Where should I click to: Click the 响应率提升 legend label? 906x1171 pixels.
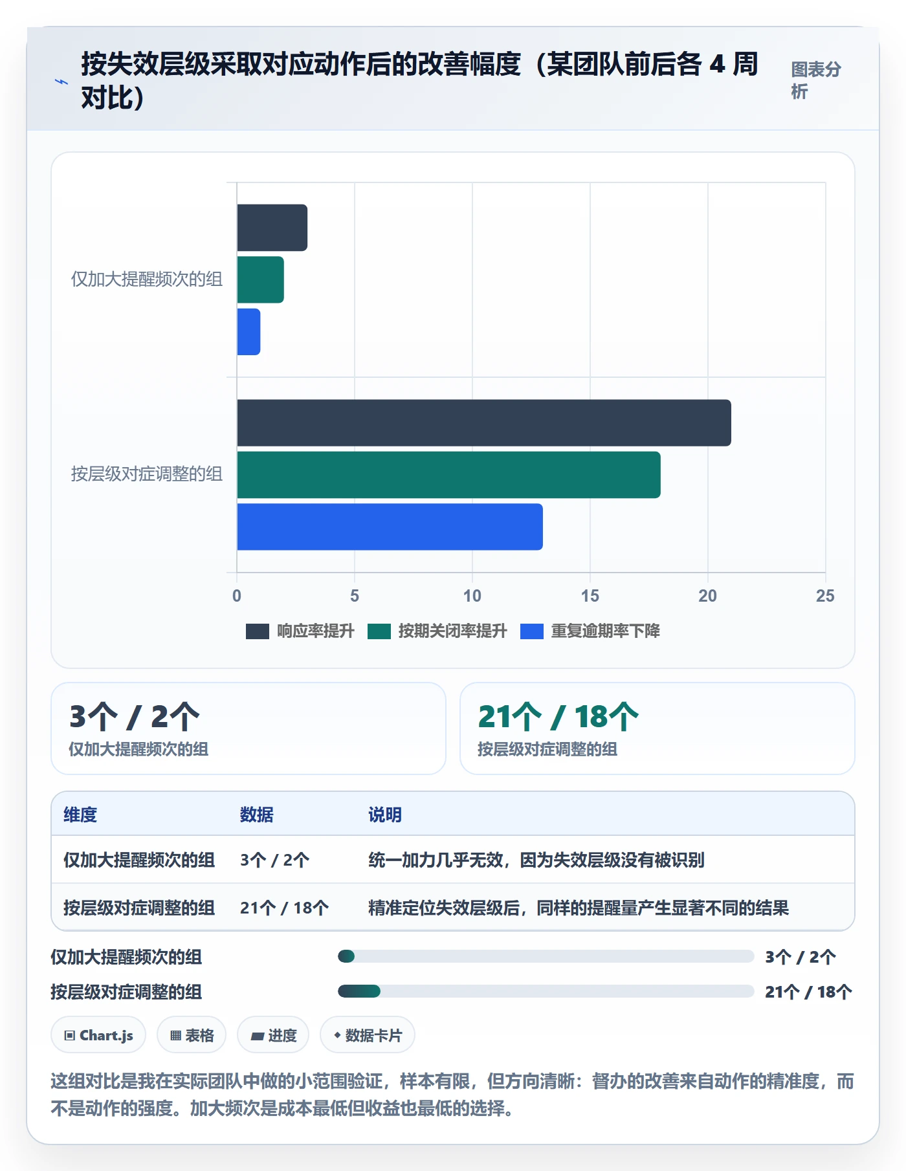[316, 631]
